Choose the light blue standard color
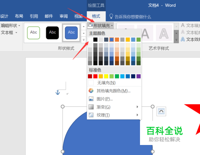 pyautogui.click(x=122, y=76)
